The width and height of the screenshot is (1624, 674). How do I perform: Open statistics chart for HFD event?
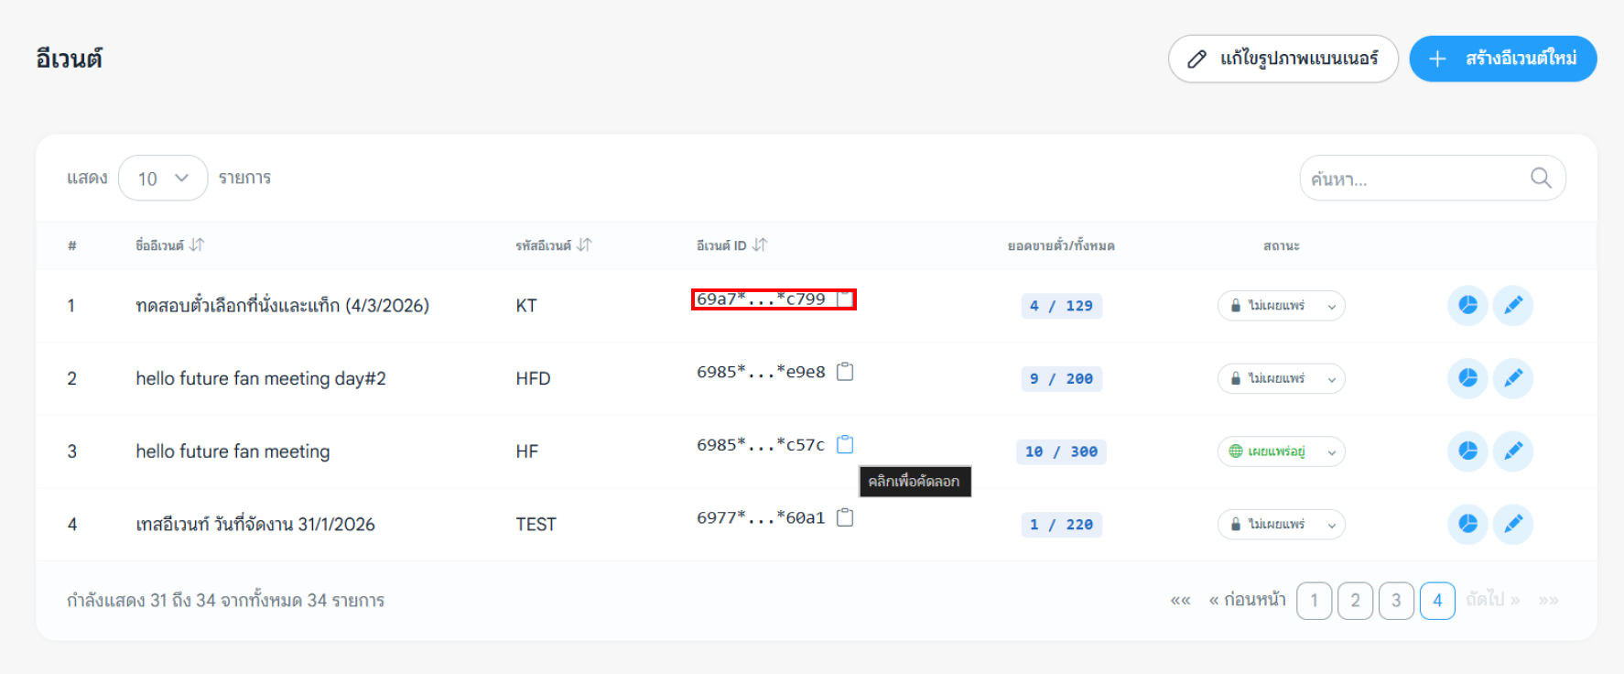click(x=1467, y=378)
